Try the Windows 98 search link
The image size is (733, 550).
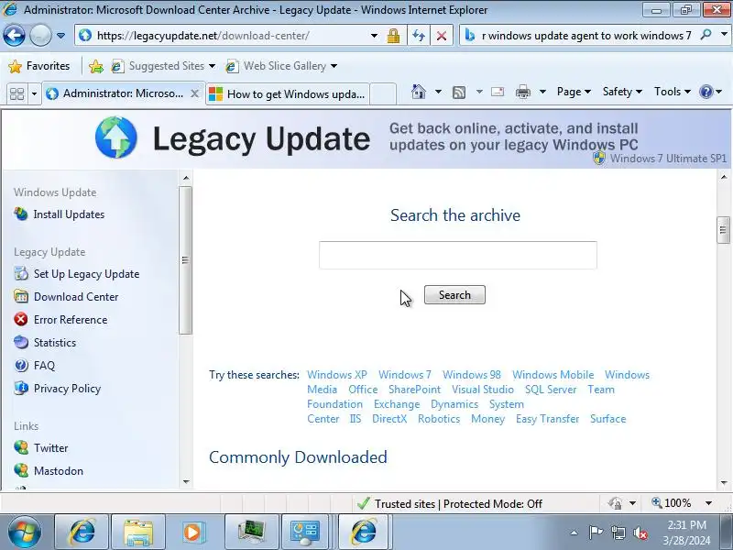pos(472,375)
